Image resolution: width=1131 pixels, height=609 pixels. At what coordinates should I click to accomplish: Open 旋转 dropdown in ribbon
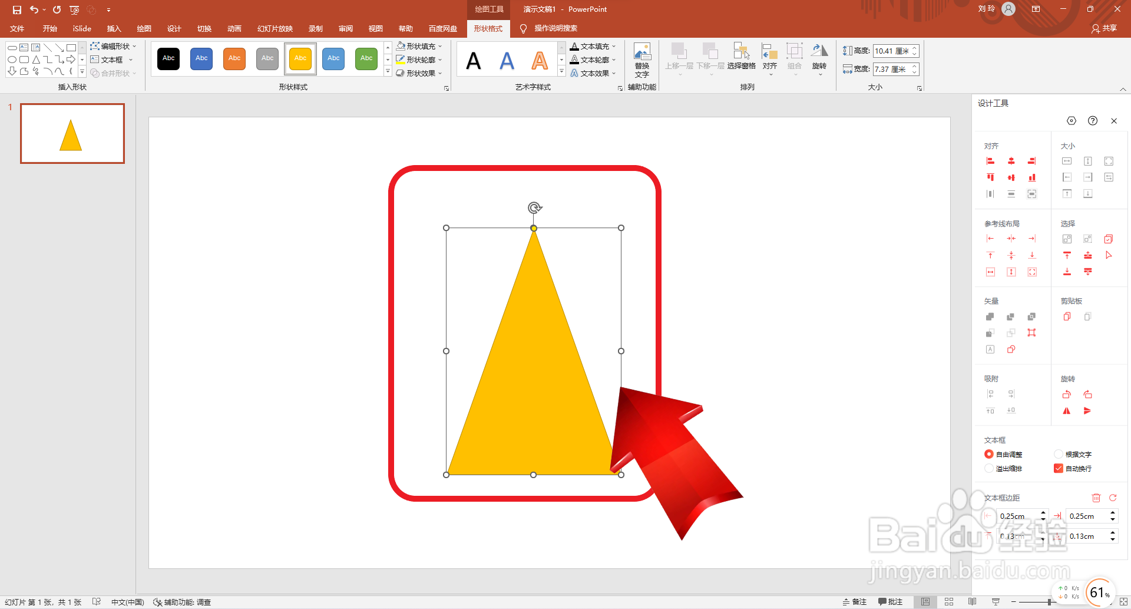click(819, 59)
